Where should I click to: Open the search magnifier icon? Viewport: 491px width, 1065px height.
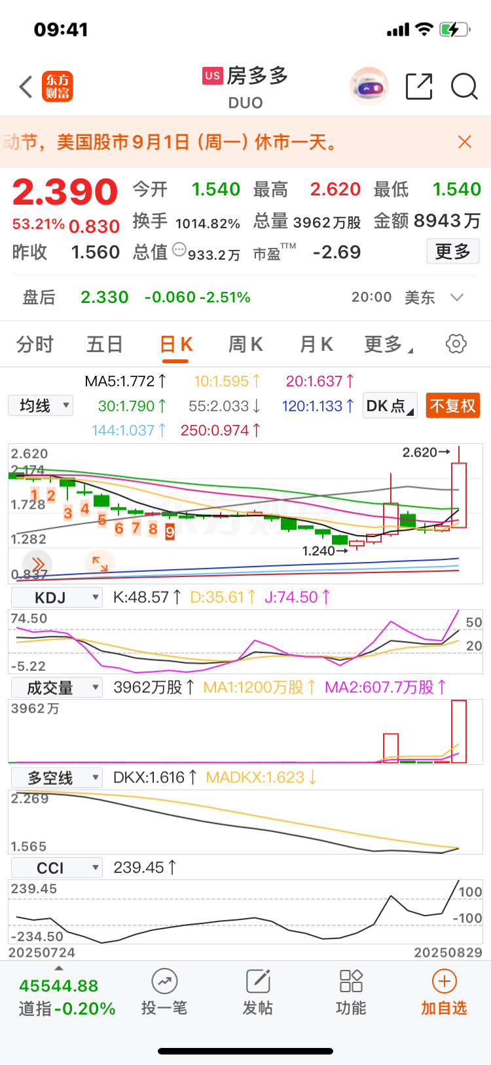point(464,87)
